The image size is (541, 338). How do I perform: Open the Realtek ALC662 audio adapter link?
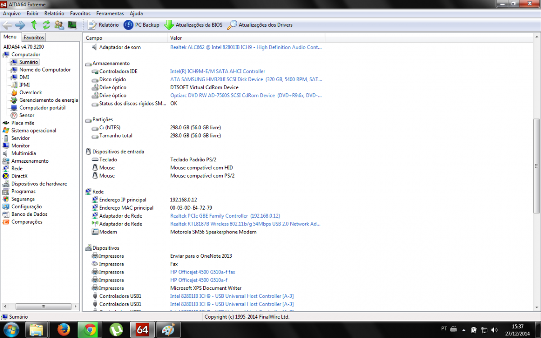tap(246, 47)
